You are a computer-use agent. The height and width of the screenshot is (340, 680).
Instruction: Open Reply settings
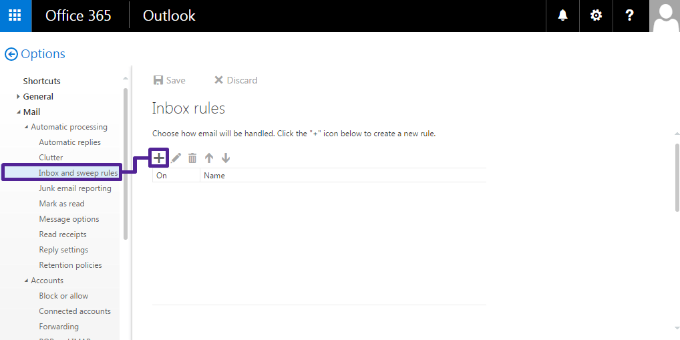[x=63, y=250]
